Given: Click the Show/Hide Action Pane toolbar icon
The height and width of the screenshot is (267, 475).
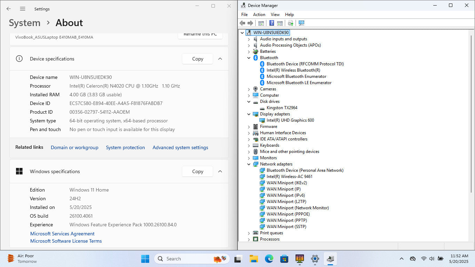Looking at the screenshot, I should pyautogui.click(x=280, y=23).
